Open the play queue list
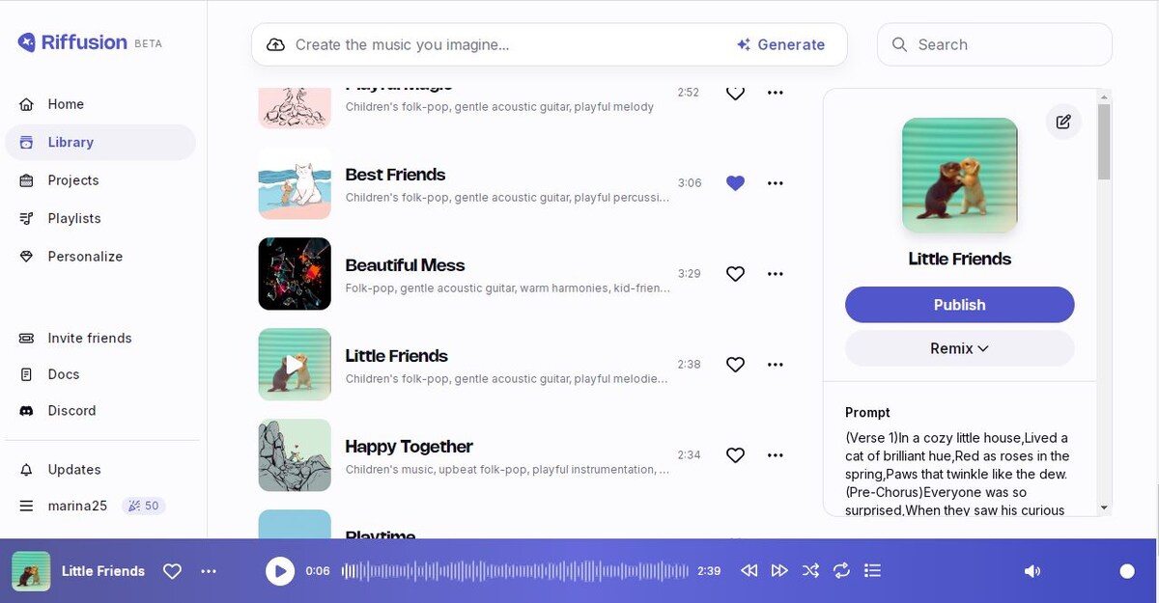Screen dimensions: 1159x603 coord(872,571)
